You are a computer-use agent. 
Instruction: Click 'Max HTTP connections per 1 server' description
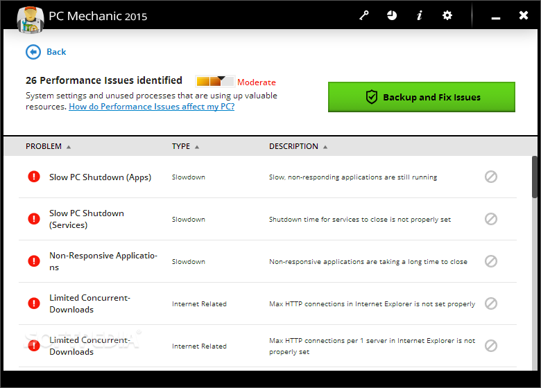[x=372, y=346]
